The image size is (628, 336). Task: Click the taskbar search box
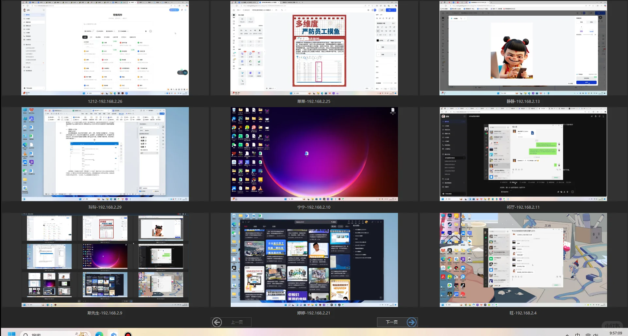click(56, 334)
